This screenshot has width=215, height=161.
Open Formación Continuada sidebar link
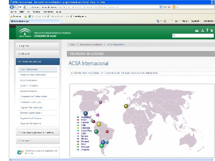(x=30, y=102)
